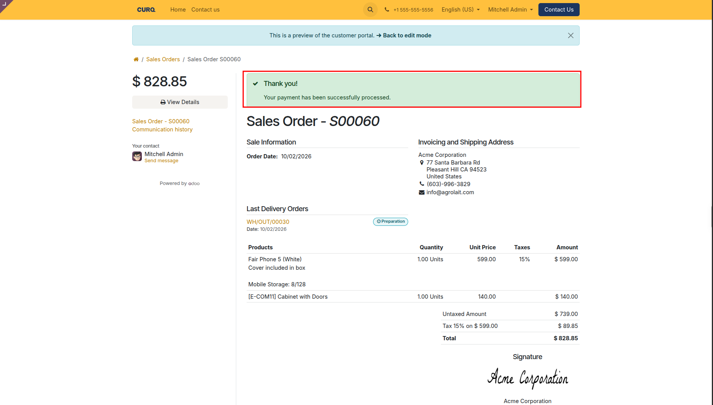Open the website search magnifier
This screenshot has width=713, height=405.
coord(370,10)
